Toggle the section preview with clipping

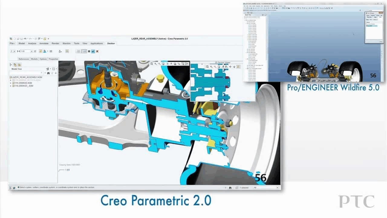(84, 51)
